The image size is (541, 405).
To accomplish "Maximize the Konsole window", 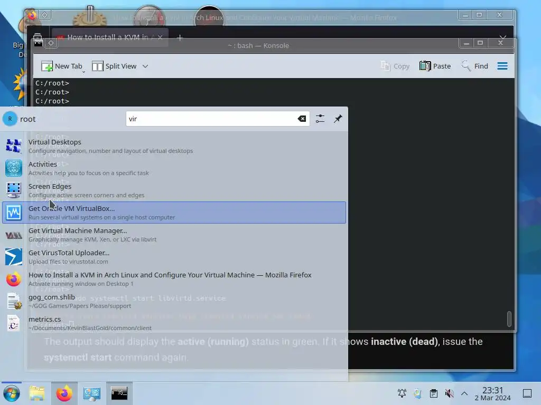I will (x=480, y=43).
